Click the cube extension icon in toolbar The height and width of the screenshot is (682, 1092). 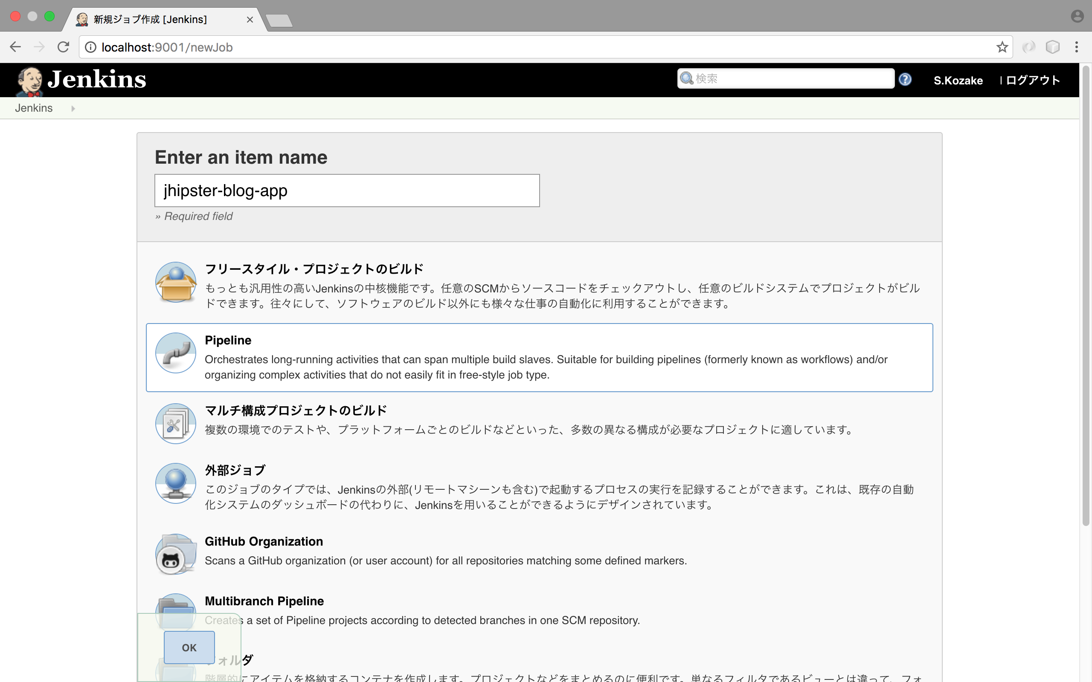point(1052,47)
